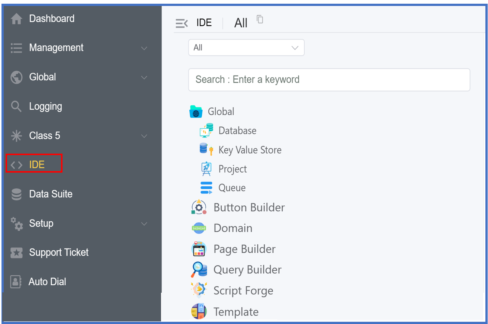The height and width of the screenshot is (324, 488).
Task: Open the Support Ticket menu item
Action: click(59, 253)
